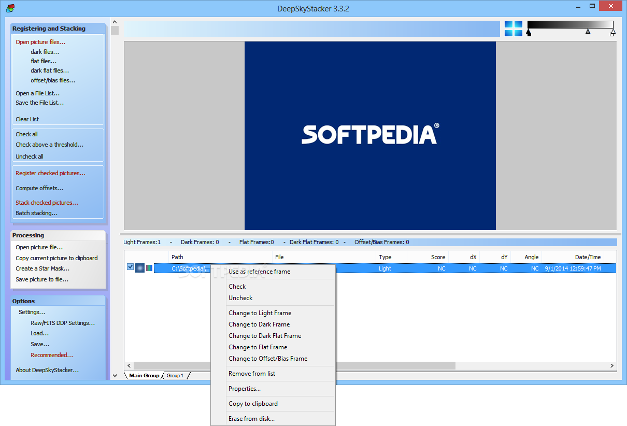The width and height of the screenshot is (627, 426).
Task: Click Stack checked pictures...
Action: click(47, 203)
